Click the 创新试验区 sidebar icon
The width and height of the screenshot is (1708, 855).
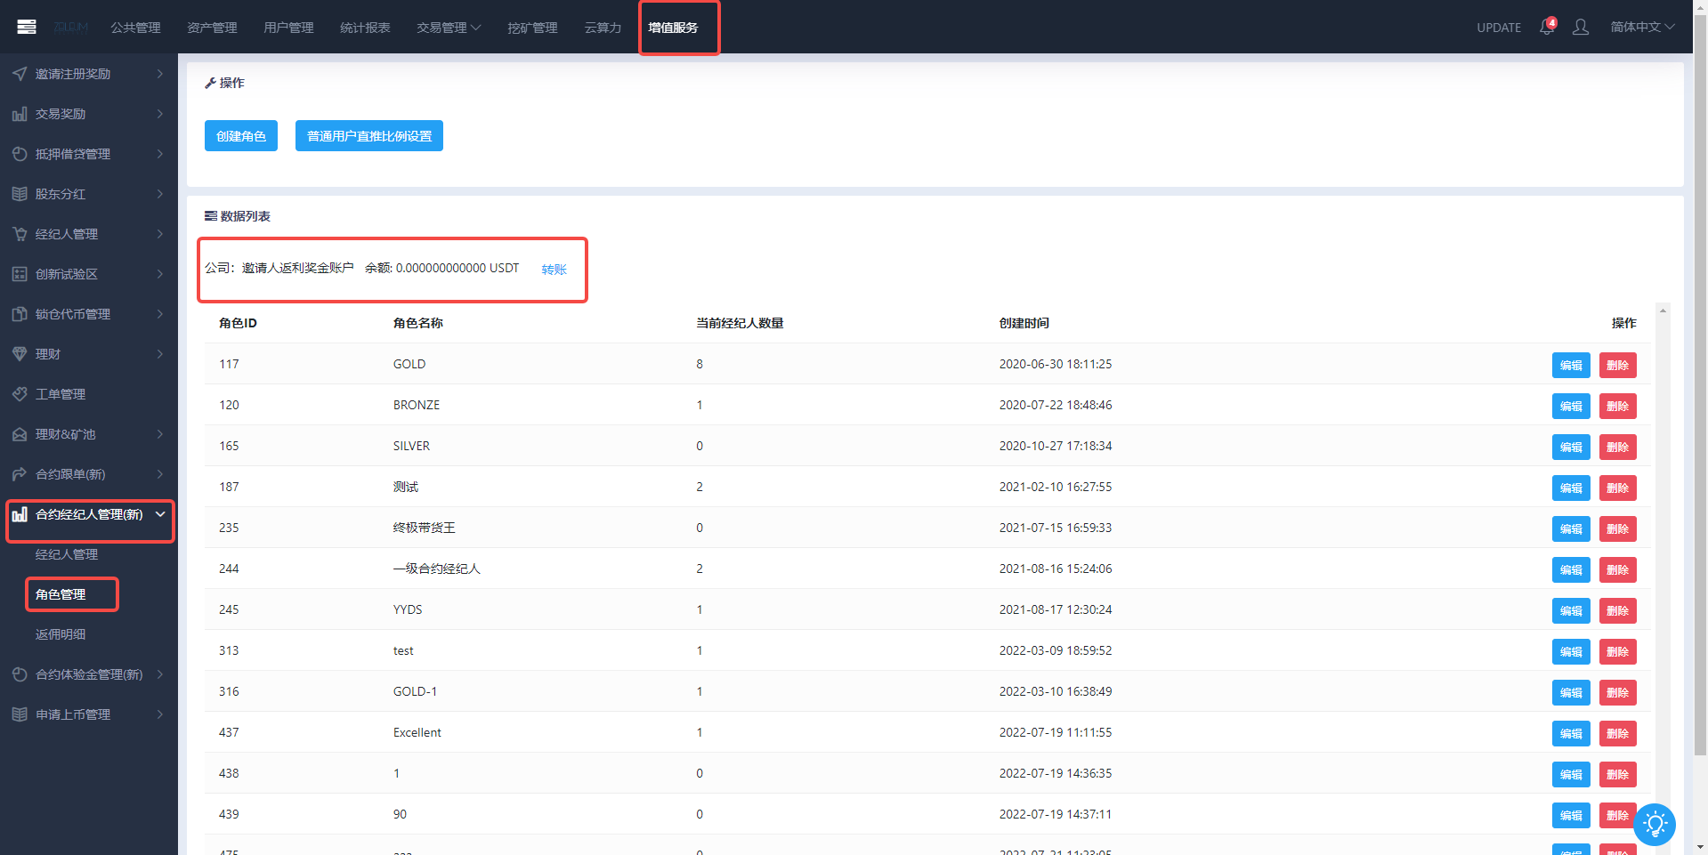click(20, 274)
